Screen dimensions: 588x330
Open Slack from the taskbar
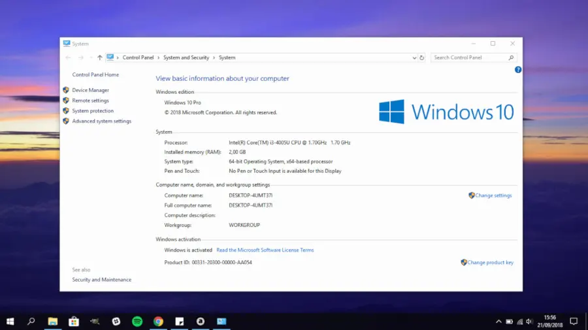click(x=116, y=322)
